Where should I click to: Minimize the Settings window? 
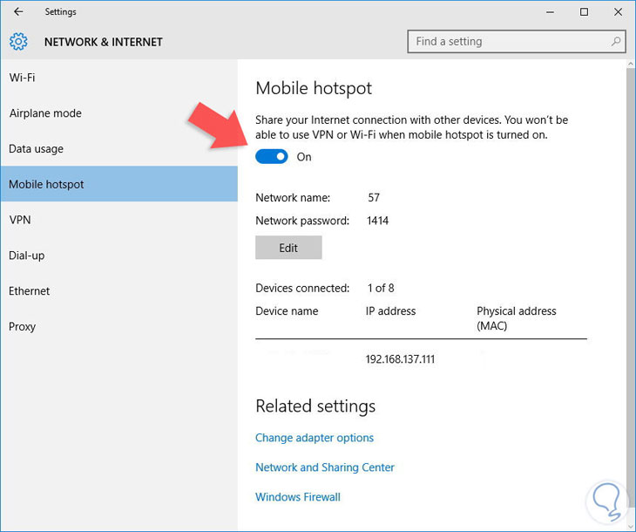tap(550, 12)
